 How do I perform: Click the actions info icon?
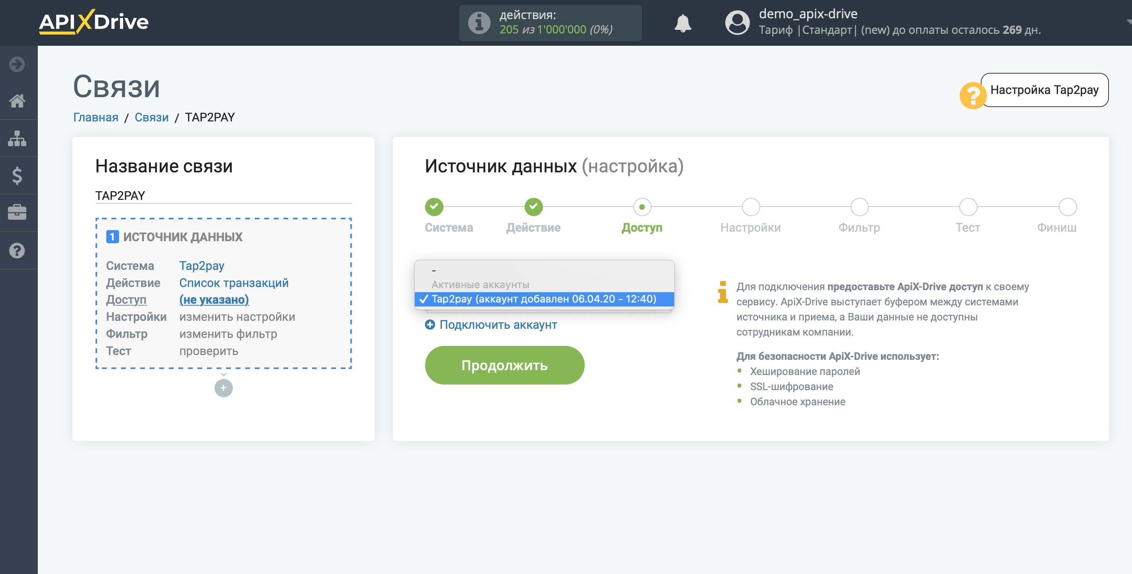pos(479,23)
